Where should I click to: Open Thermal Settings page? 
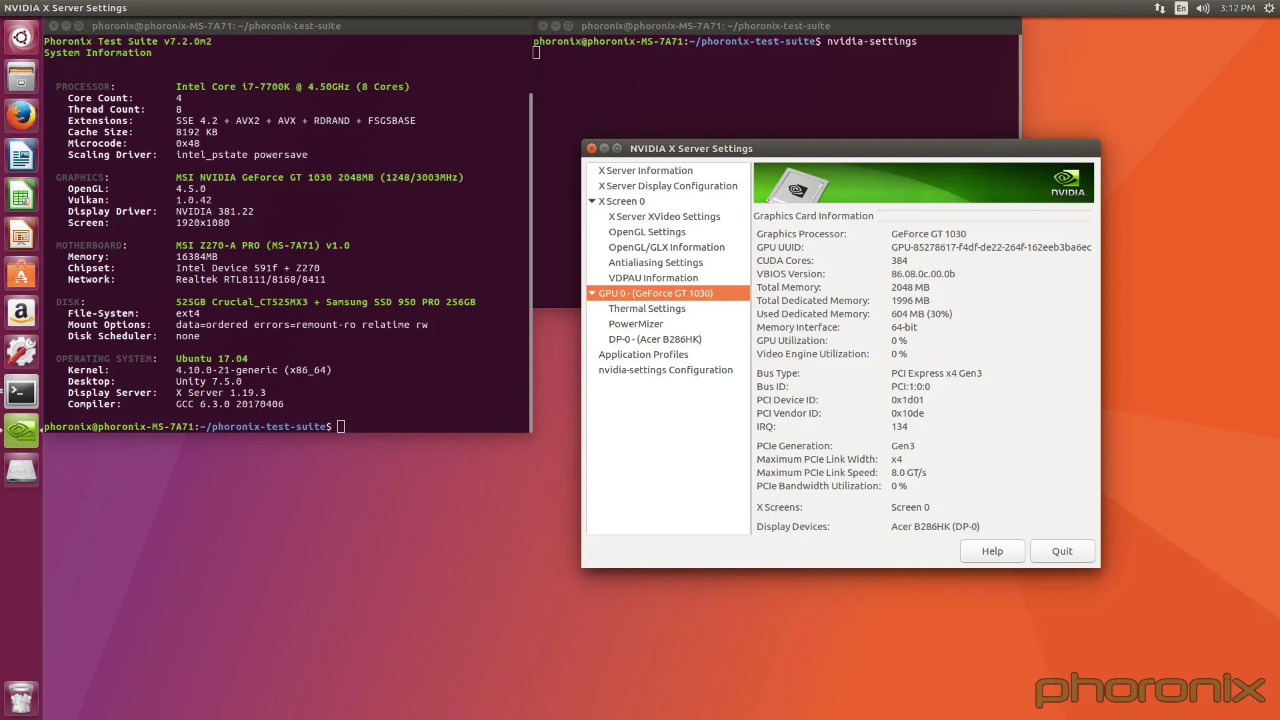647,309
